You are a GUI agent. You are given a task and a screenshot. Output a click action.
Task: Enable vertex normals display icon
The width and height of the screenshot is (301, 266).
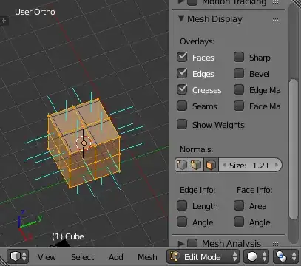click(x=182, y=165)
